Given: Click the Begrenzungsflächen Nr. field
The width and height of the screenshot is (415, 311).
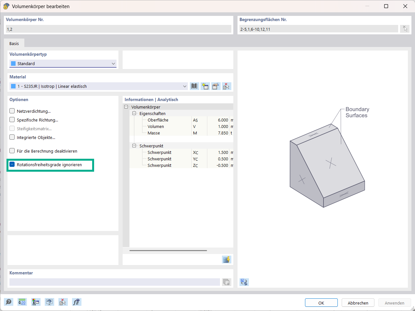Looking at the screenshot, I should pyautogui.click(x=318, y=29).
